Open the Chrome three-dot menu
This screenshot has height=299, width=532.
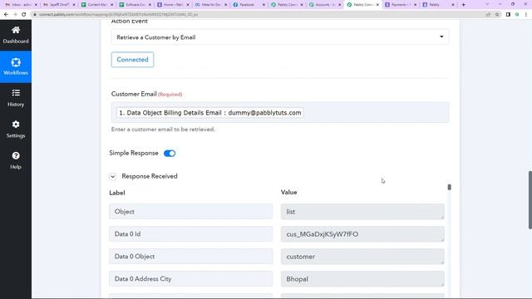(x=526, y=15)
